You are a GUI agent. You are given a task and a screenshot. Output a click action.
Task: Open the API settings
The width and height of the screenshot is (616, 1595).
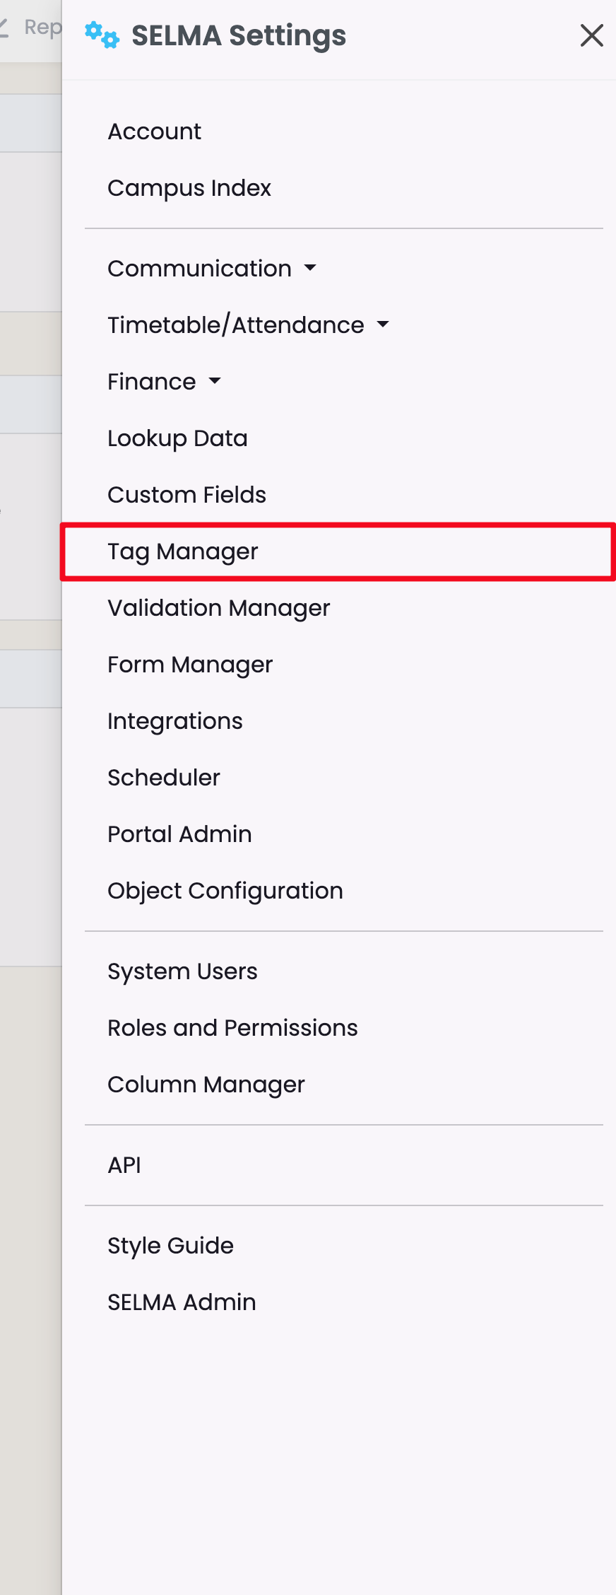point(124,1165)
